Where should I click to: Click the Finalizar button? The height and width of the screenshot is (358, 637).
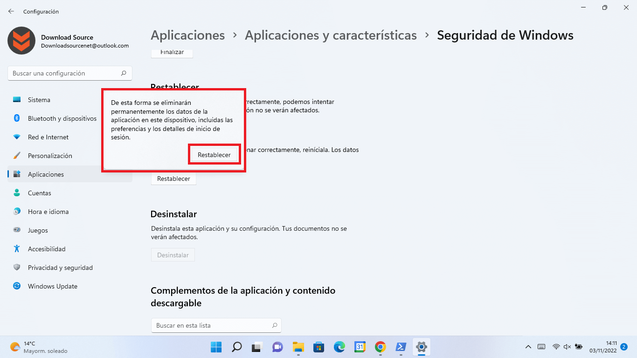pos(172,53)
